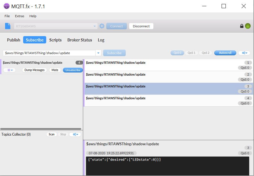Select QoS 1 for subscription
This screenshot has height=176, width=254.
191,53
